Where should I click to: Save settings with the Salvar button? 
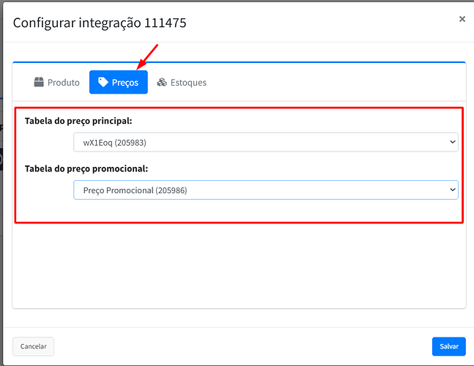coord(448,346)
